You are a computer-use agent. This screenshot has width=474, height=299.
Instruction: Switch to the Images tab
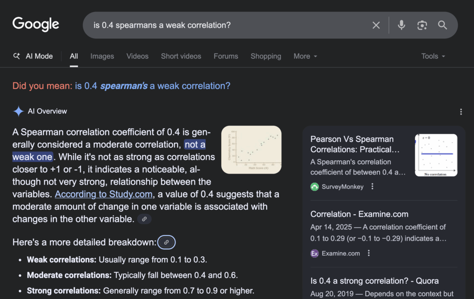click(x=102, y=56)
